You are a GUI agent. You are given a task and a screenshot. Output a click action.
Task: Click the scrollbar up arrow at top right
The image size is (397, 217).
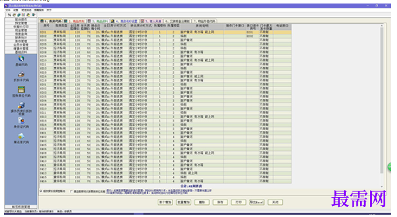382,26
